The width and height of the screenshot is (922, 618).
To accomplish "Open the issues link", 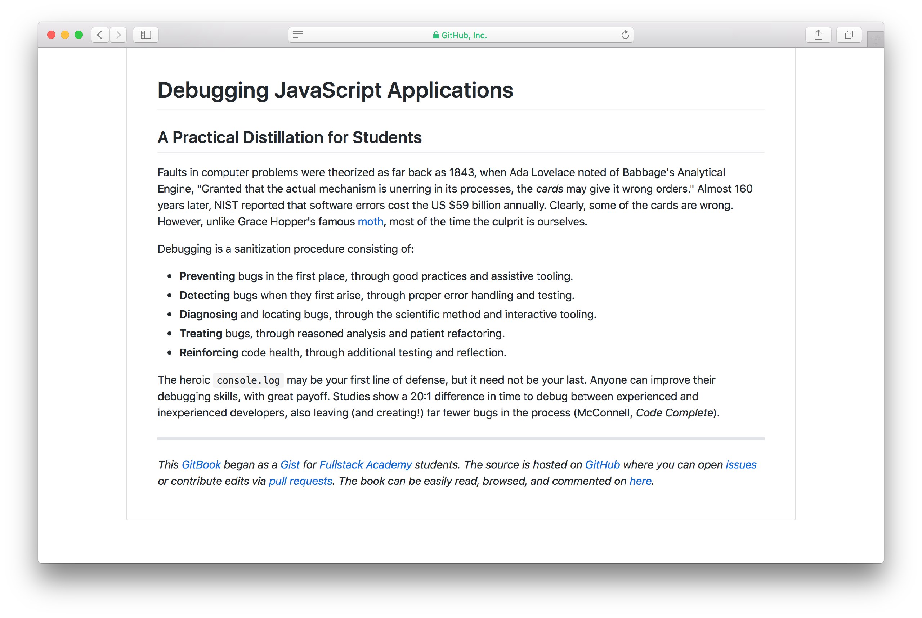I will tap(741, 465).
